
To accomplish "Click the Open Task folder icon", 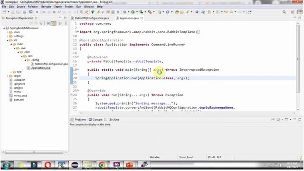I will click(182, 12).
